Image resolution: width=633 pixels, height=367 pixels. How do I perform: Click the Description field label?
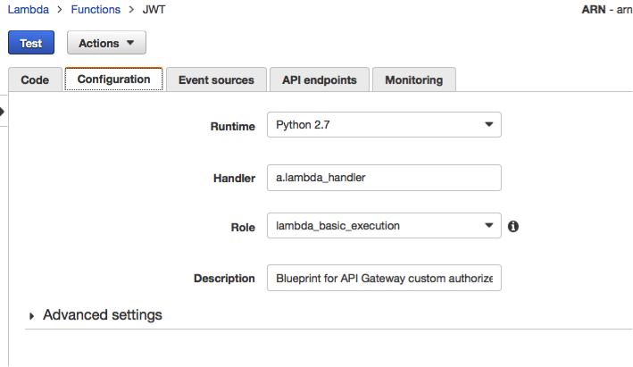(224, 279)
